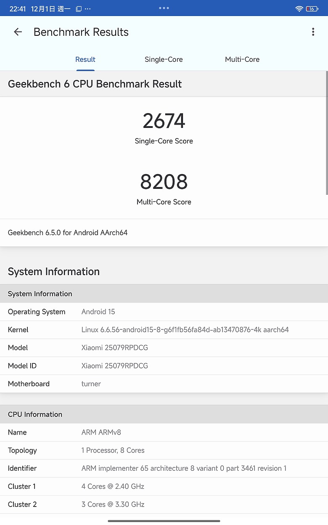The height and width of the screenshot is (525, 328).
Task: Tap the Wi-Fi status icon
Action: click(x=299, y=8)
